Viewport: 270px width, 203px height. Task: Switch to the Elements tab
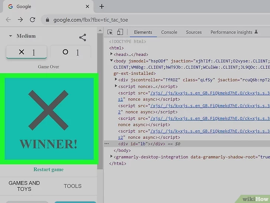pos(143,32)
